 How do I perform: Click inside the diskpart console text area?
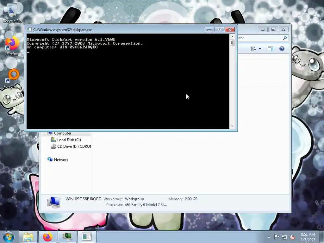(128, 81)
